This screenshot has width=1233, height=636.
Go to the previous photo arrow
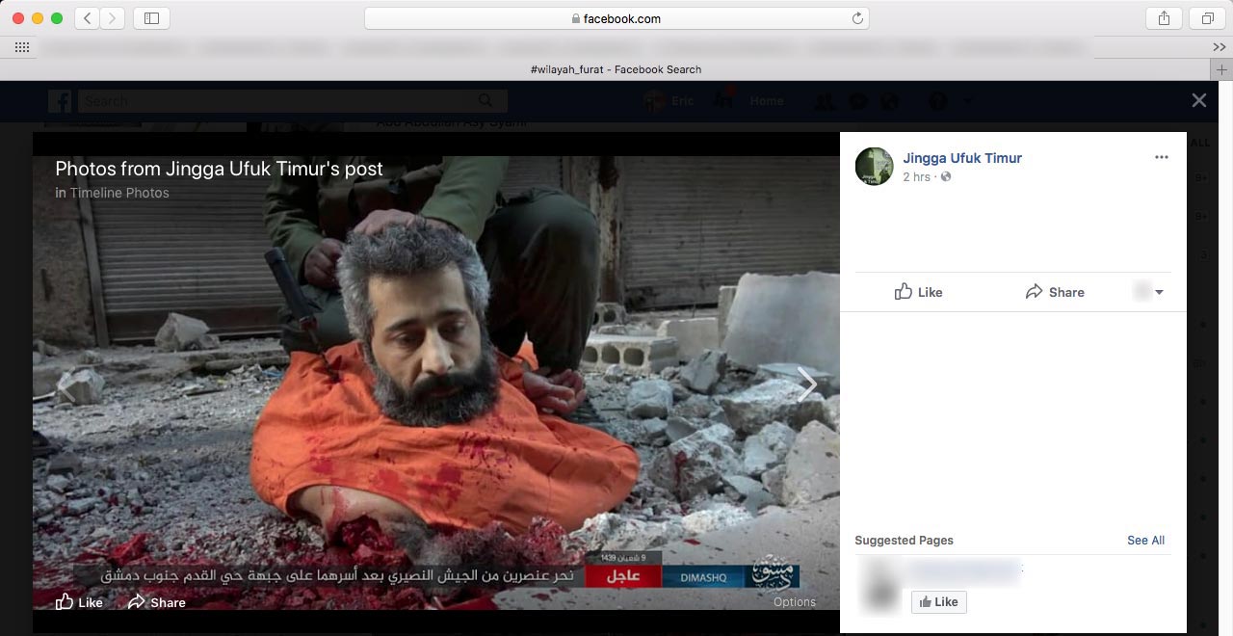click(66, 385)
